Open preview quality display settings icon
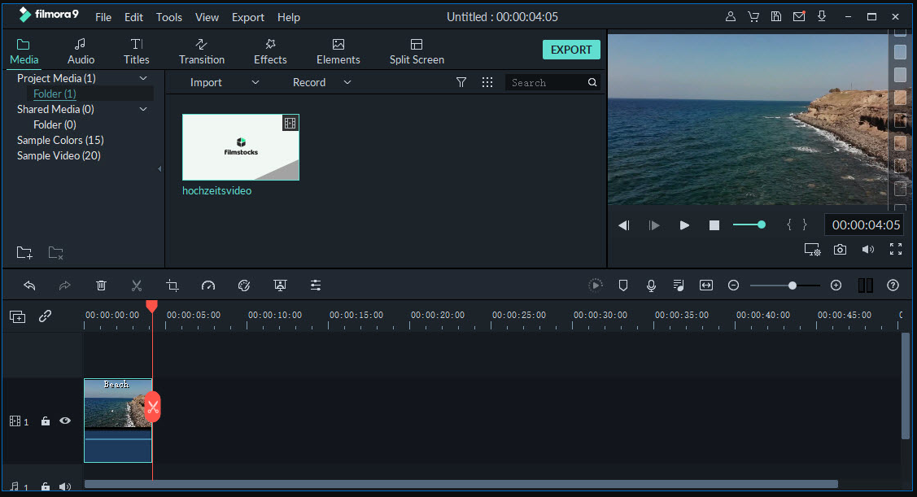The width and height of the screenshot is (917, 497). coord(812,250)
